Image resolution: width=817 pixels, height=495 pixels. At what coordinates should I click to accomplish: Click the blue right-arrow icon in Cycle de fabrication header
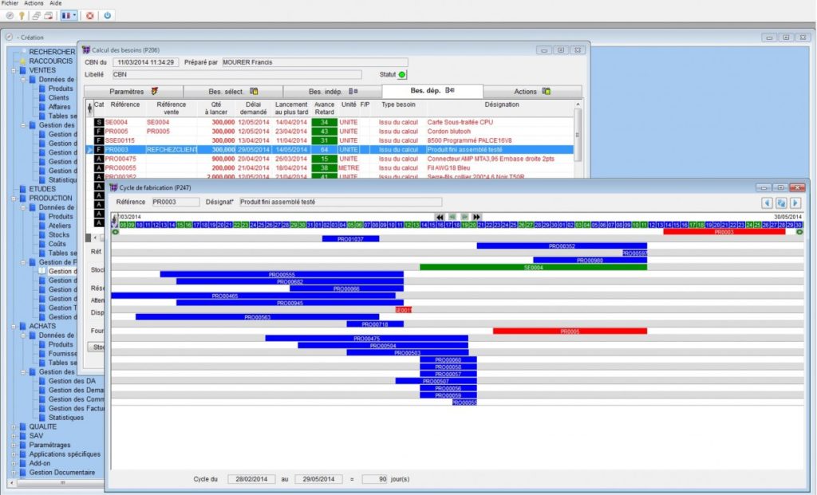click(x=795, y=203)
